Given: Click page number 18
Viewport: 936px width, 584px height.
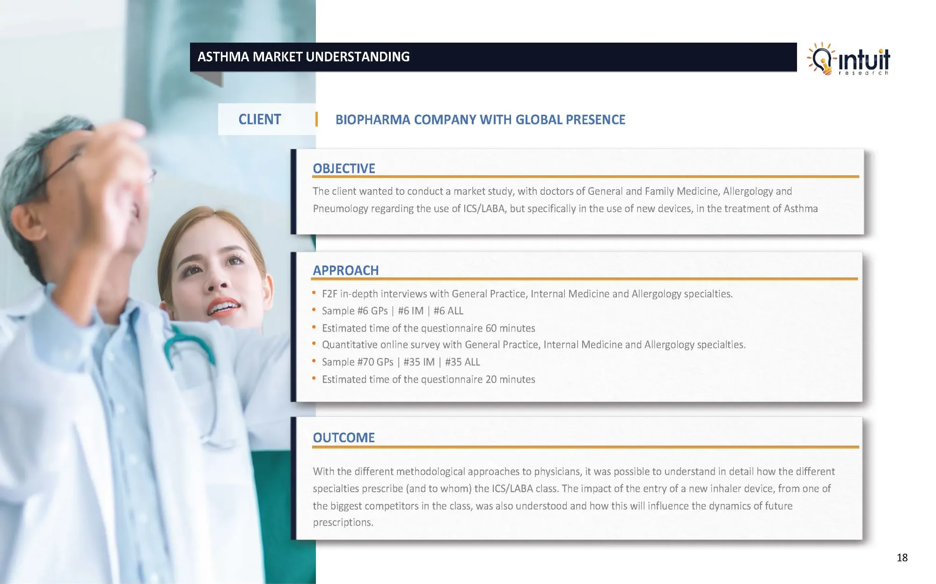Looking at the screenshot, I should click(x=902, y=558).
